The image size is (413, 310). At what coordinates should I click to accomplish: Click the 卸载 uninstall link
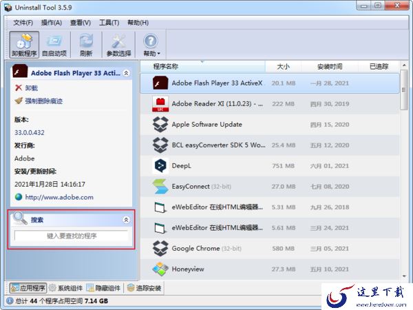click(x=32, y=87)
